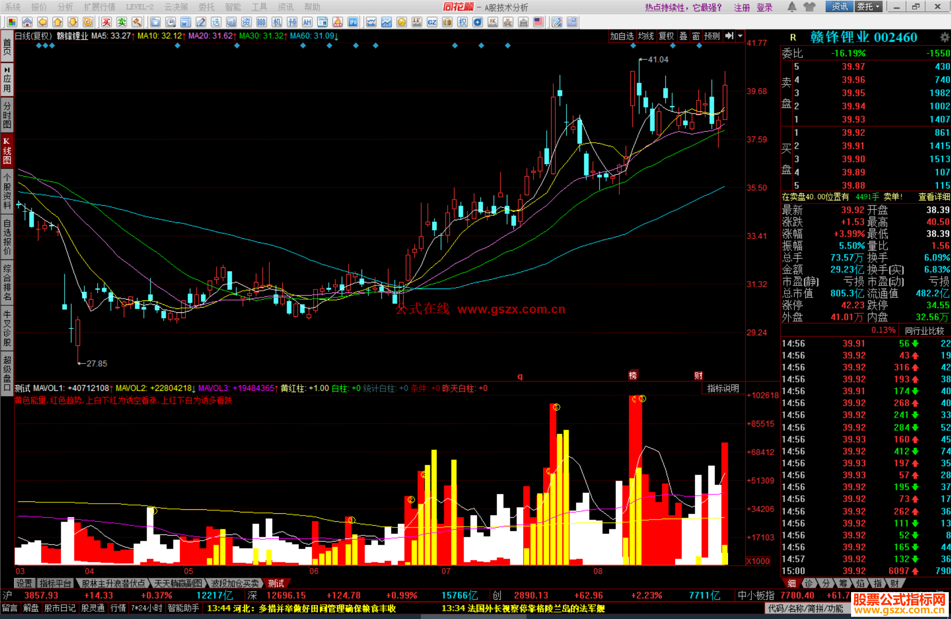Click the home page toolbar icon
This screenshot has height=619, width=951.
tap(27, 22)
